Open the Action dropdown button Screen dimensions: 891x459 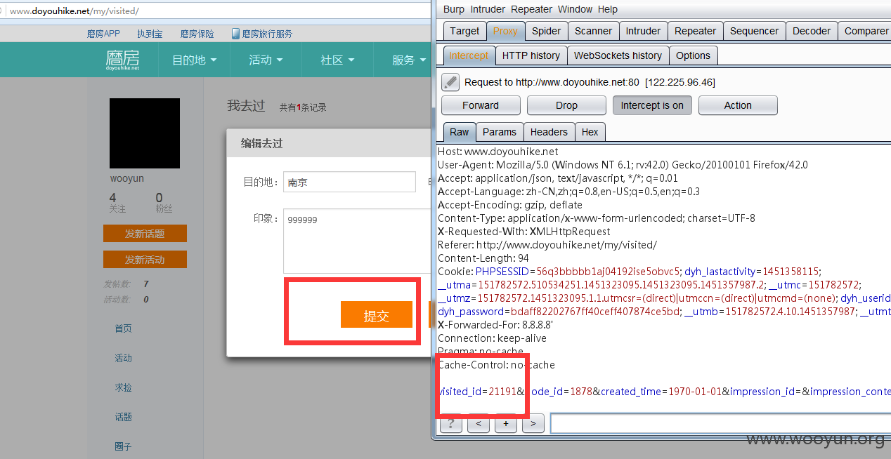coord(738,105)
